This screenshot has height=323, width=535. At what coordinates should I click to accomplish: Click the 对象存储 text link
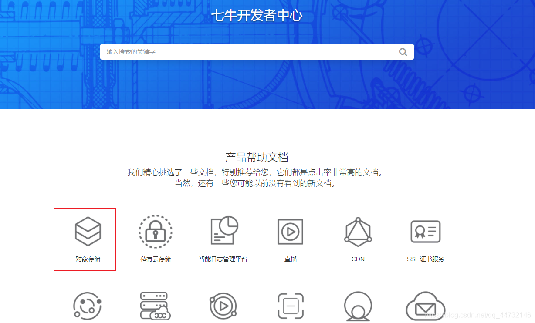pos(88,259)
